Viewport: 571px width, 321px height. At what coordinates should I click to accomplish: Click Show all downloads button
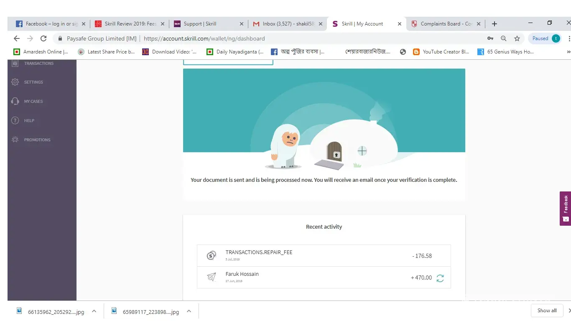pyautogui.click(x=547, y=311)
